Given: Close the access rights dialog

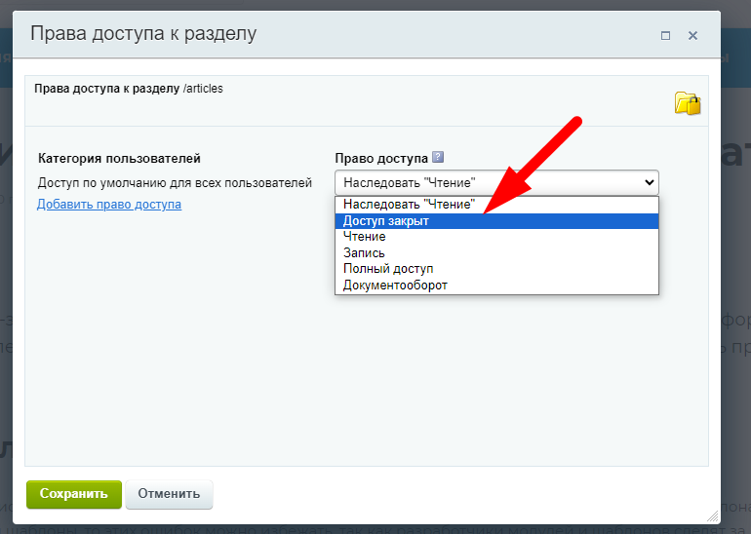Looking at the screenshot, I should 692,35.
